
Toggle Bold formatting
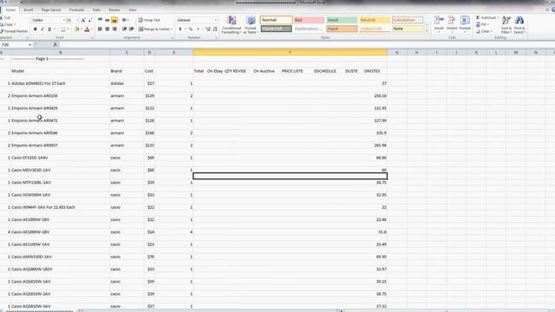click(x=35, y=29)
